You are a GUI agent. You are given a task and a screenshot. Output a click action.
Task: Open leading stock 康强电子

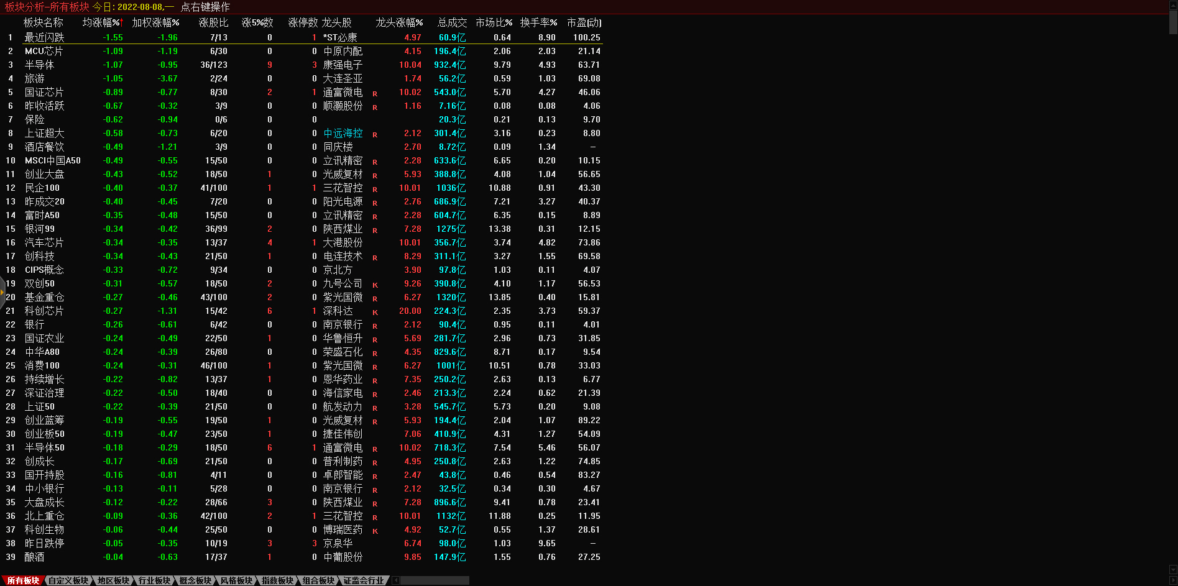(343, 65)
